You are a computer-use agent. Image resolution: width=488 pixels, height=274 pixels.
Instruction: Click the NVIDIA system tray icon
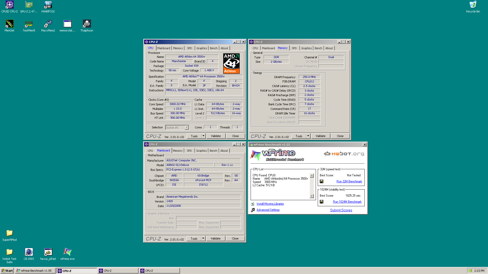coord(470,271)
